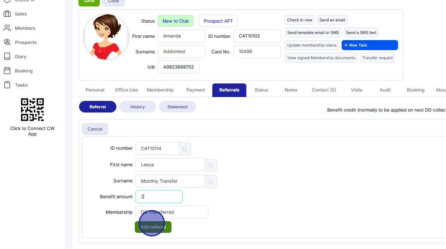Open the Audit tab
Image resolution: width=446 pixels, height=249 pixels.
coord(385,90)
